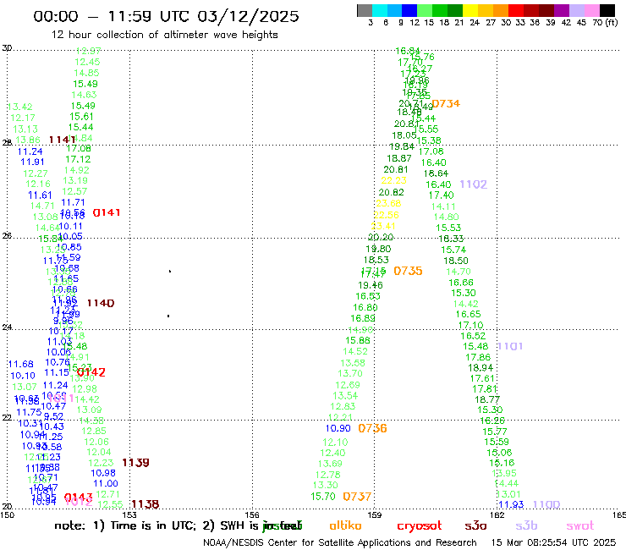
Task: Select the dark red s3a time label 1140
Action: coord(101,303)
